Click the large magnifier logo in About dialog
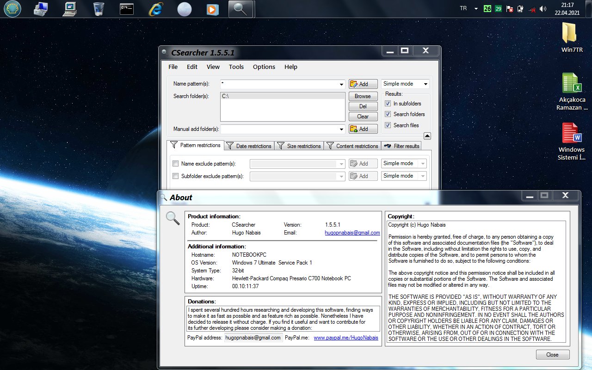592x370 pixels. point(173,218)
